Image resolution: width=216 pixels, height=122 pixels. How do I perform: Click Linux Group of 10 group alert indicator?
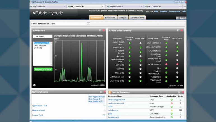[x=140, y=81]
